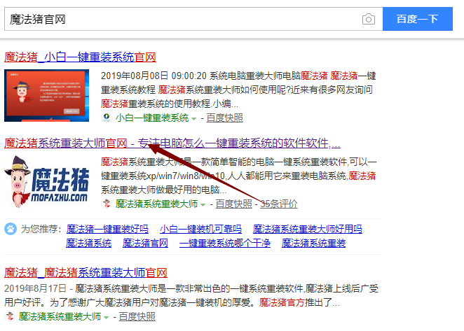Screen dimensions: 464x331
Task: Click the 百度一下 search button
Action: coord(418,19)
